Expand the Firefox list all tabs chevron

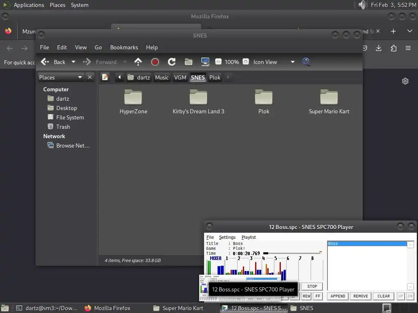pos(410,31)
